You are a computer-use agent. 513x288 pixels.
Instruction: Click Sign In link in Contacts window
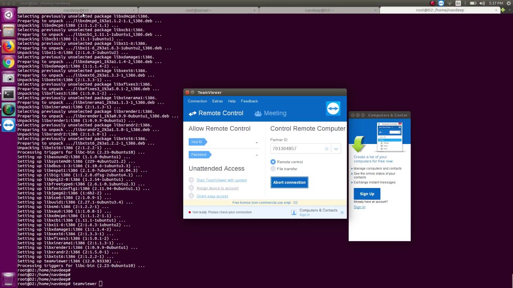[359, 207]
